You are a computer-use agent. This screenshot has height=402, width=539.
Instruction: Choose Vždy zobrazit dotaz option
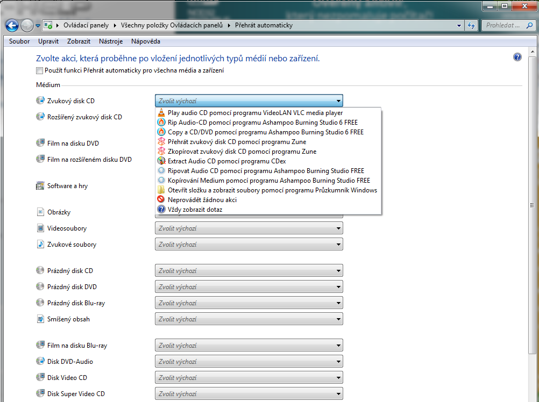tap(268, 210)
